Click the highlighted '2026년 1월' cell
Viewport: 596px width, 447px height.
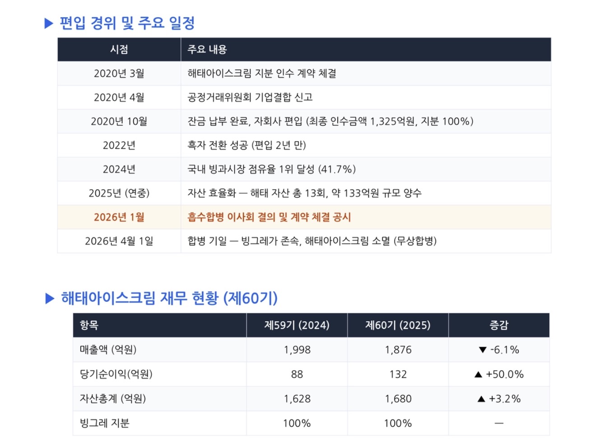click(x=119, y=217)
